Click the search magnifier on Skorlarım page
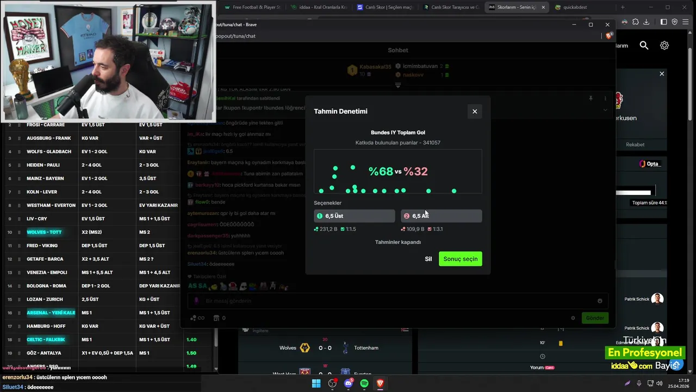696x392 pixels. (x=644, y=46)
